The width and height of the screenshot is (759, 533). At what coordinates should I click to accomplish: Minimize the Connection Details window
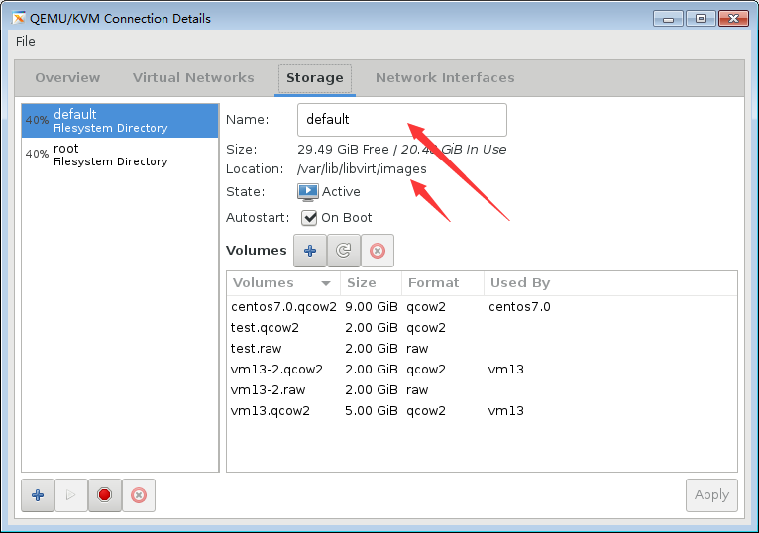668,19
